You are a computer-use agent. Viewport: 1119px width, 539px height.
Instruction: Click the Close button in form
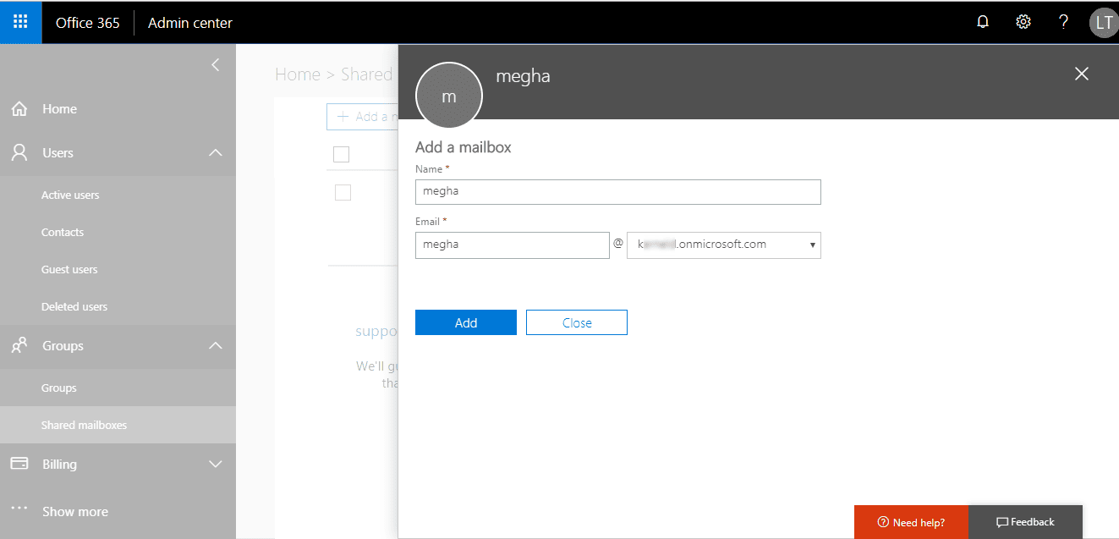577,322
